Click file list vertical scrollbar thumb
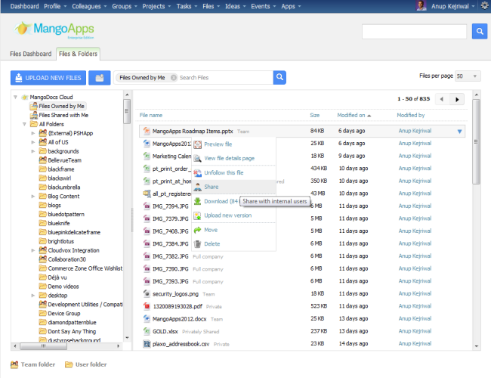 [x=476, y=141]
